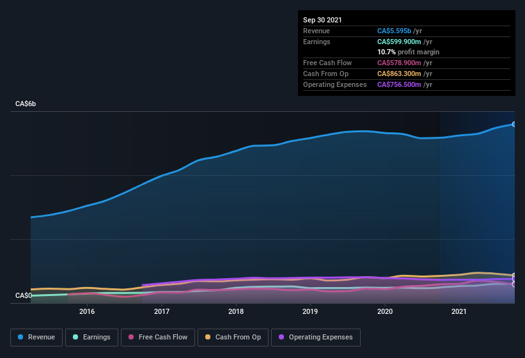Screen dimensions: 525x358
Task: Click the Operating Expenses endpoint marker
Action: point(514,279)
